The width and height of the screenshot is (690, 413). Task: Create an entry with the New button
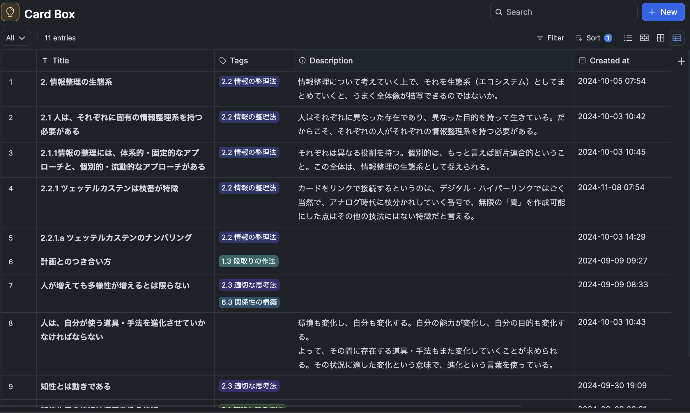tap(663, 12)
